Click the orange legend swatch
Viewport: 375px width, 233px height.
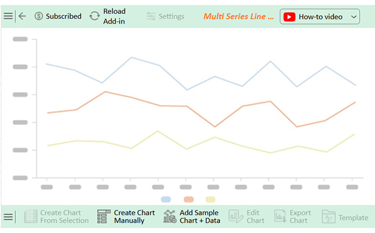[188, 199]
